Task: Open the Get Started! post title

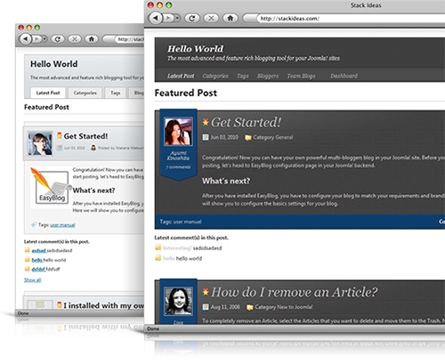Action: tap(246, 123)
